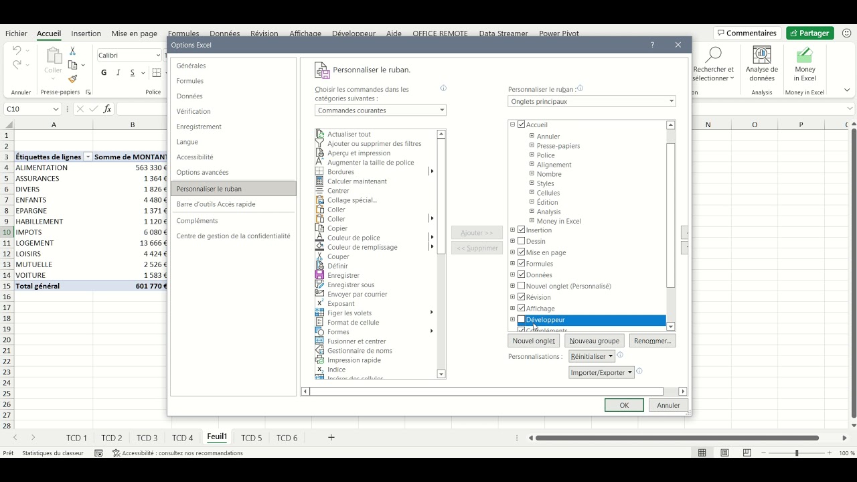Switch to Normal view in status bar
The height and width of the screenshot is (482, 857).
(x=702, y=453)
